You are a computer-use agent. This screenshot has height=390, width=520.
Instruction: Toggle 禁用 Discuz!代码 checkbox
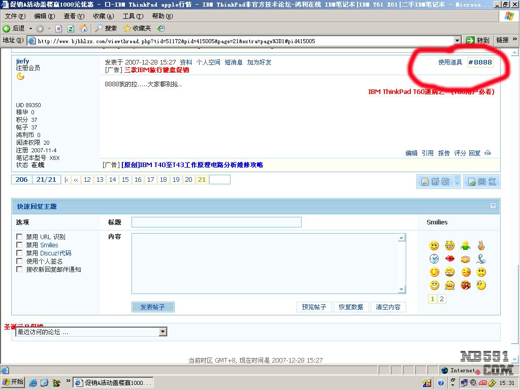[x=19, y=253]
